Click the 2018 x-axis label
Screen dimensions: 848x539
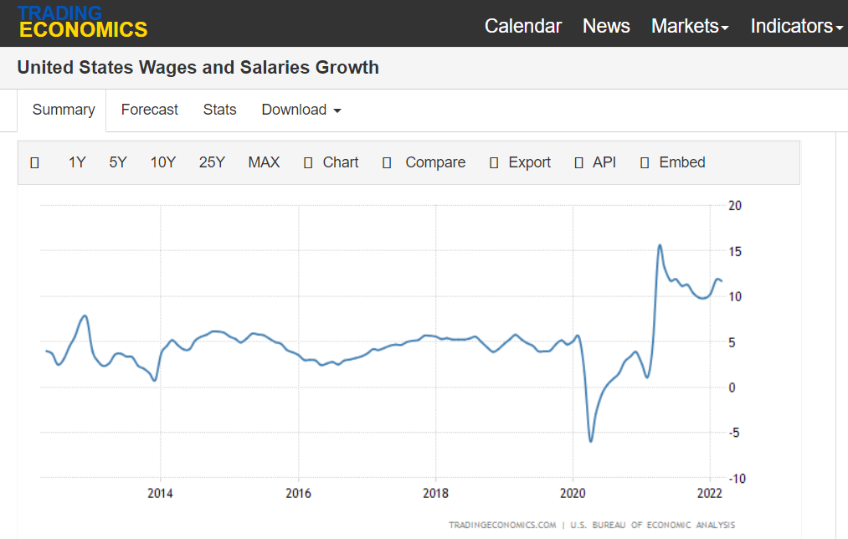(435, 493)
